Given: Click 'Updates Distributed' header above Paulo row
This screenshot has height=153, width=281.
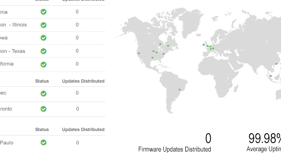Looking at the screenshot, I should click(83, 130).
